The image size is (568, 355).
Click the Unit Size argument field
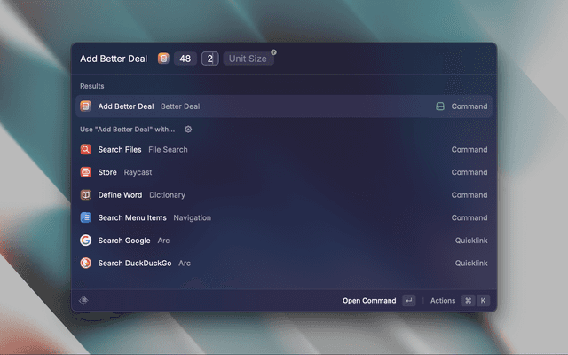coord(248,59)
